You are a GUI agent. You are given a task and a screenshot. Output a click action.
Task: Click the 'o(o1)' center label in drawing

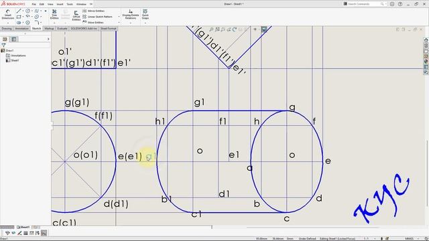tap(86, 155)
